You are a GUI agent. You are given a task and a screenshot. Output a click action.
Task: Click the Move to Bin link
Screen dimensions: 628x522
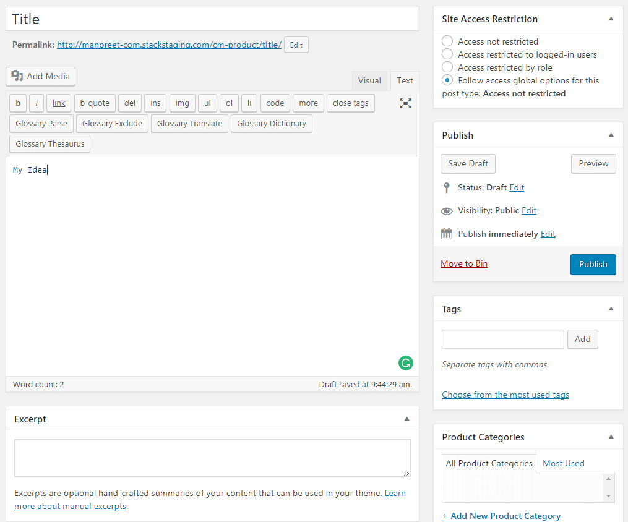click(464, 263)
